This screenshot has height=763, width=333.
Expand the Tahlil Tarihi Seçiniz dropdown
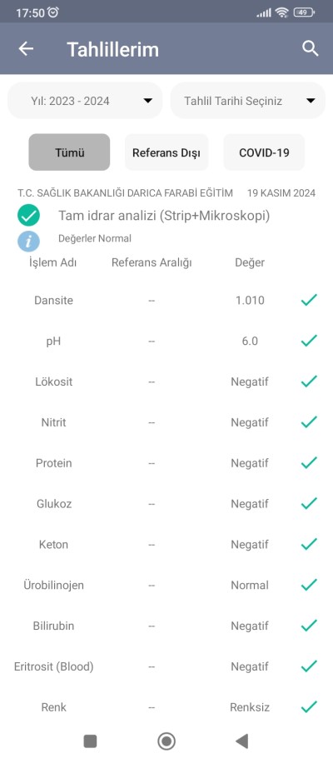click(248, 101)
